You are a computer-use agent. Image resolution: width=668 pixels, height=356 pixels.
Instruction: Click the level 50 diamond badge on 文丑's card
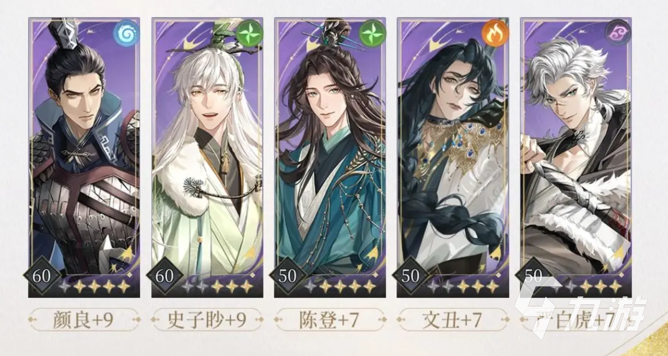(x=410, y=276)
